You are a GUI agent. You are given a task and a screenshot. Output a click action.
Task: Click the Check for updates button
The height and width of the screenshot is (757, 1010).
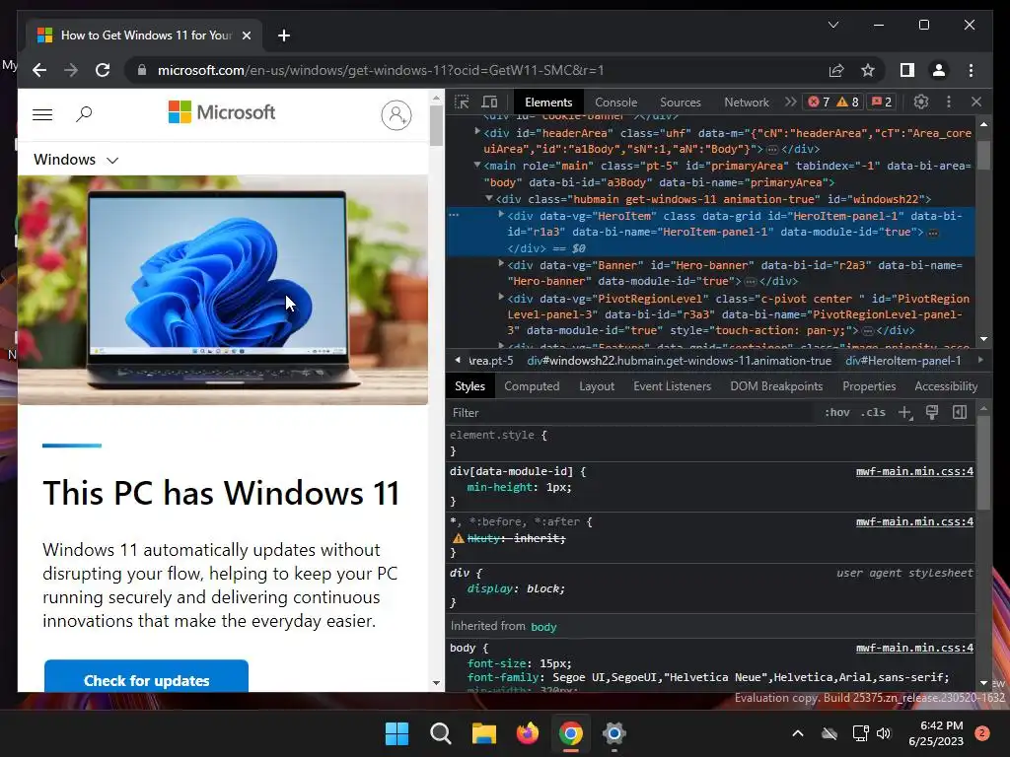point(146,676)
